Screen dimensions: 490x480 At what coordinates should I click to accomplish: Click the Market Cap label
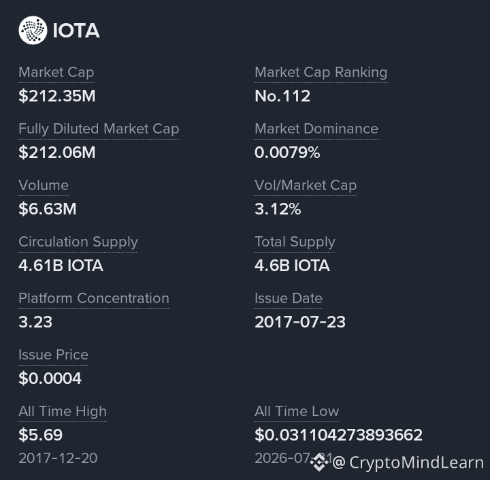(x=56, y=73)
